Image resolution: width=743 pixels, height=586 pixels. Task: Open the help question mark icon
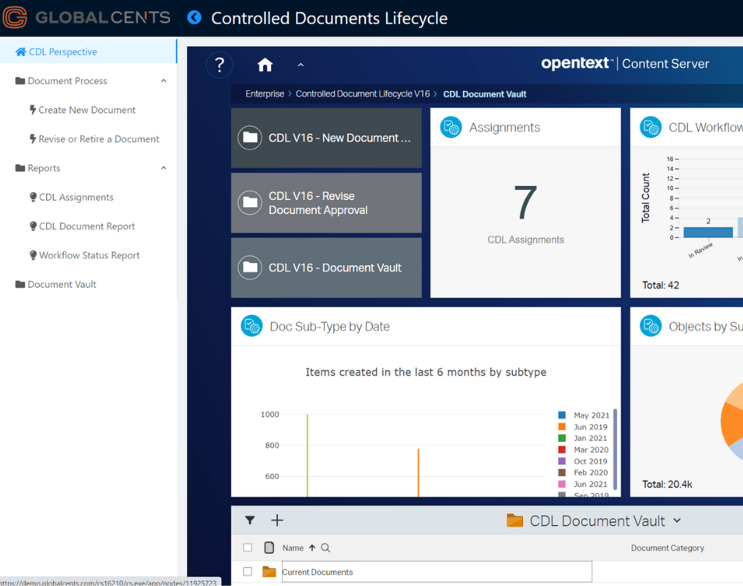(219, 64)
